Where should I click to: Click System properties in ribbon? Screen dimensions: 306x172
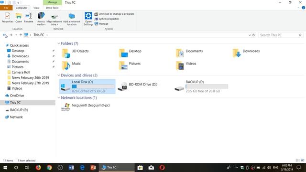(107, 19)
